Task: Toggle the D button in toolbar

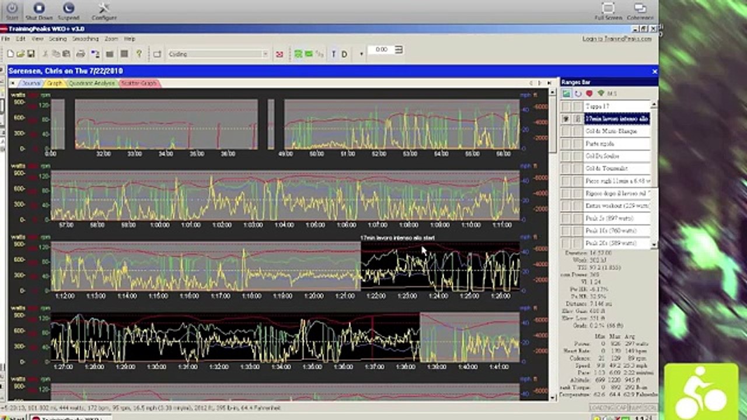Action: [344, 54]
